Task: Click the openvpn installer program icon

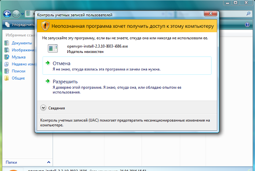Action: point(53,49)
